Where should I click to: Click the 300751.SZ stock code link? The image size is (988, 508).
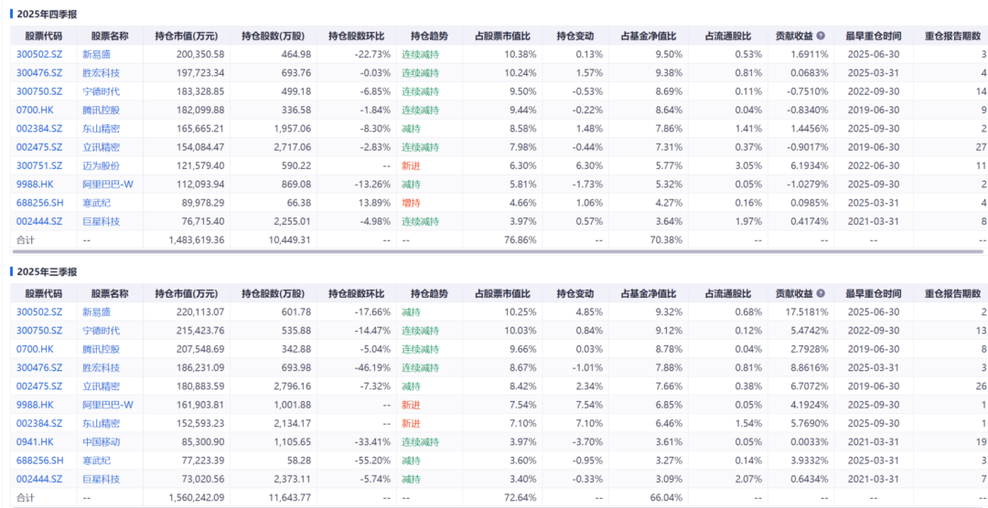[x=38, y=165]
